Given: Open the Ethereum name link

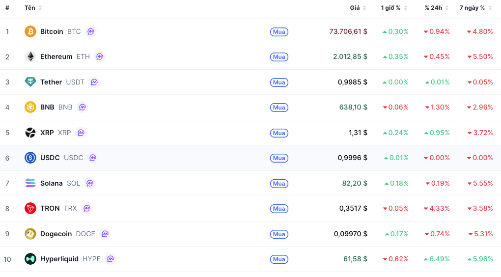Looking at the screenshot, I should (x=56, y=56).
